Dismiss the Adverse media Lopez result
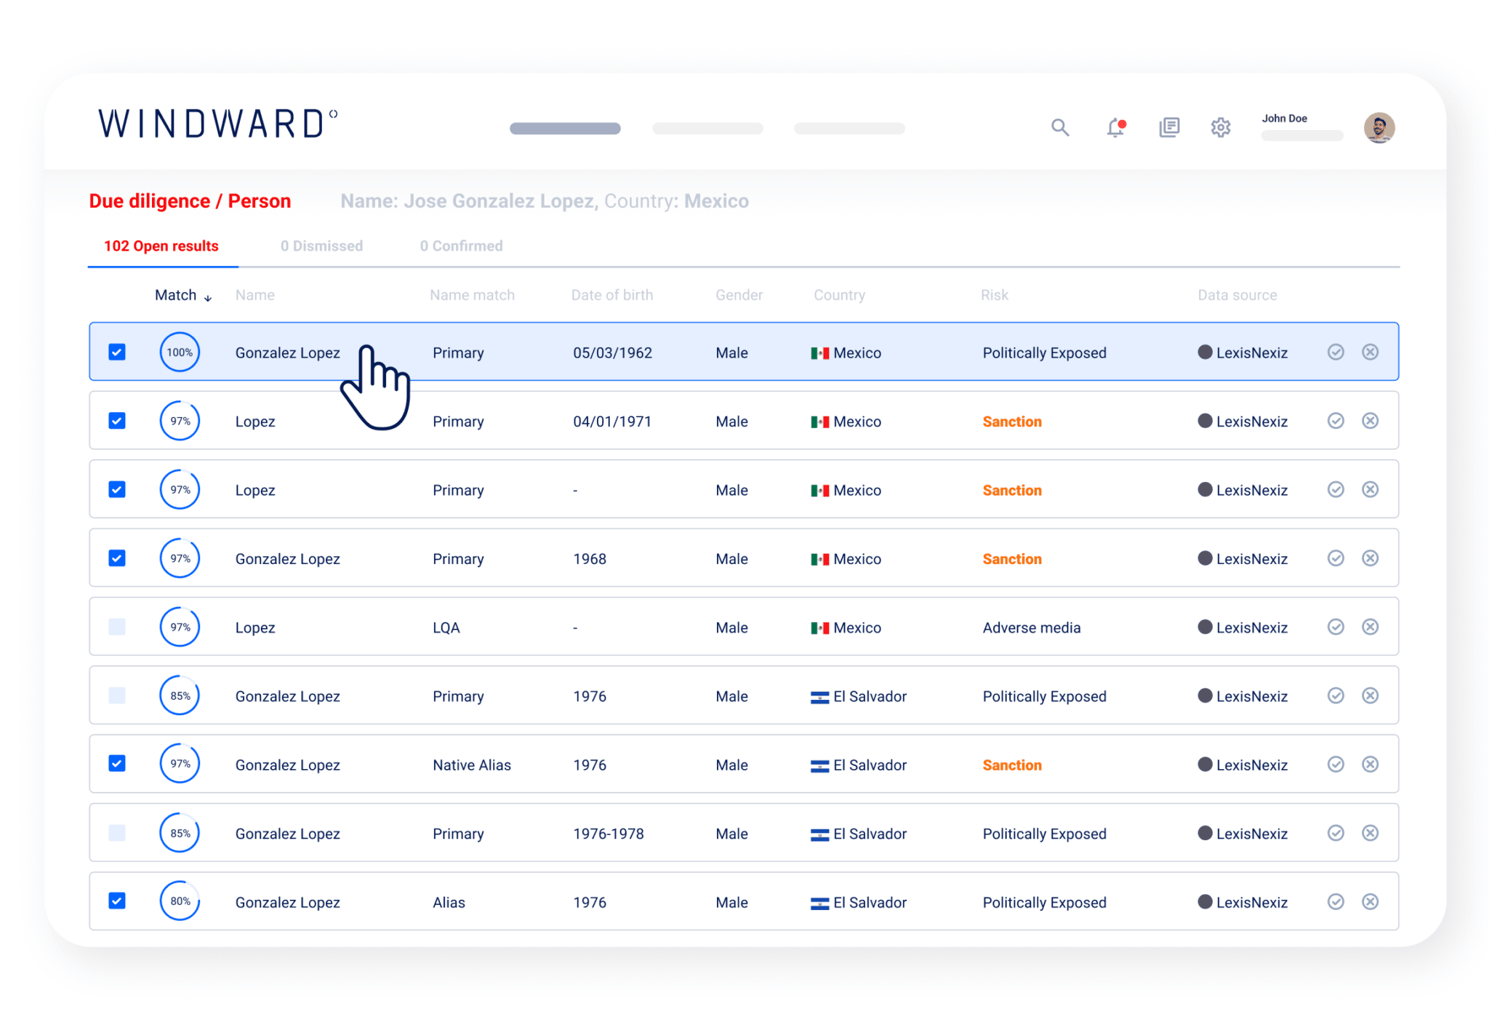This screenshot has width=1489, height=1019. tap(1370, 627)
